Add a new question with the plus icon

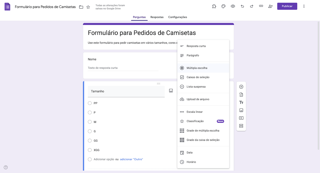pos(241,86)
